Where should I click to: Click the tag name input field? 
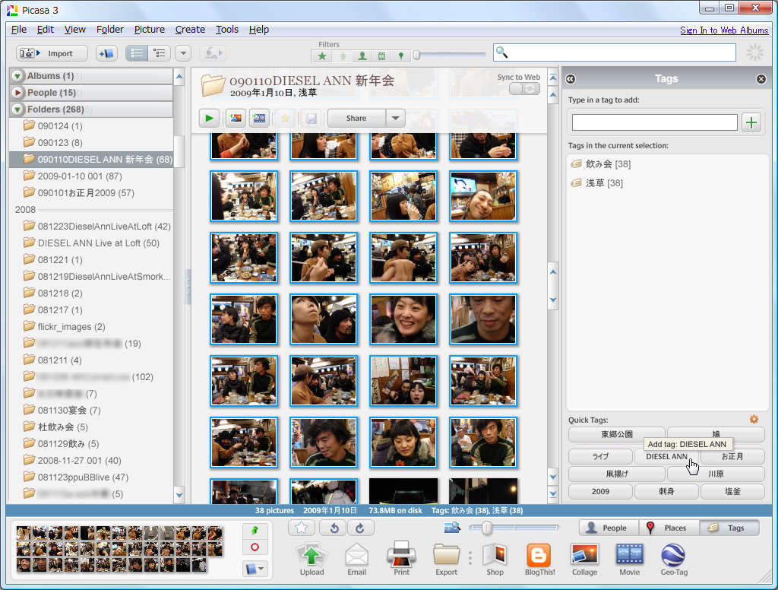tap(654, 122)
